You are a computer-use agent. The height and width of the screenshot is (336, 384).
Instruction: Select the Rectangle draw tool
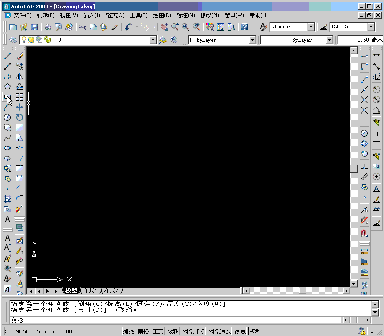point(7,97)
